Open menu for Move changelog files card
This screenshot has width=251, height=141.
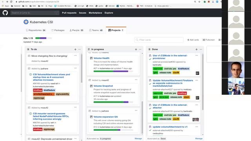[75, 56]
